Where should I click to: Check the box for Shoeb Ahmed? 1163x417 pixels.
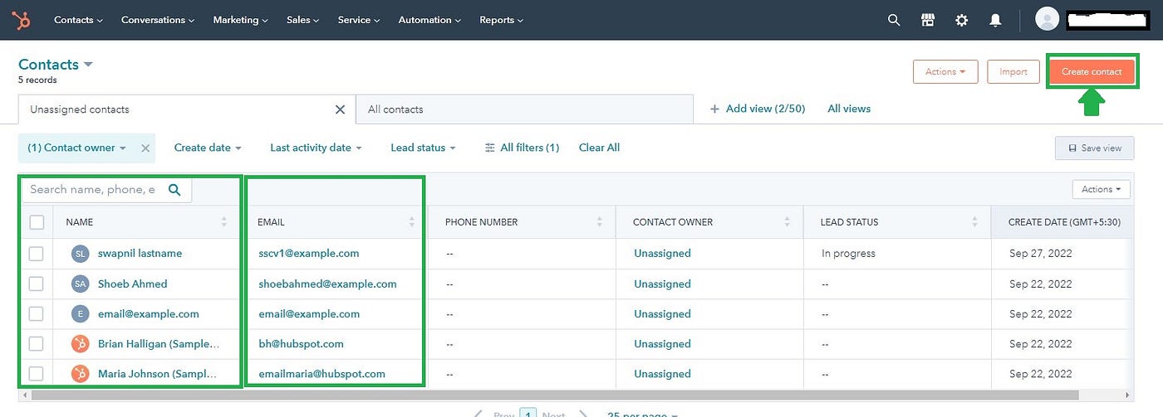pos(37,284)
